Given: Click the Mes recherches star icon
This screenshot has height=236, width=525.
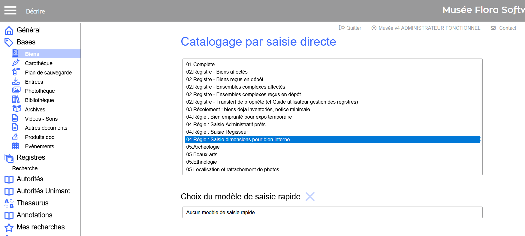Looking at the screenshot, I should (x=9, y=228).
